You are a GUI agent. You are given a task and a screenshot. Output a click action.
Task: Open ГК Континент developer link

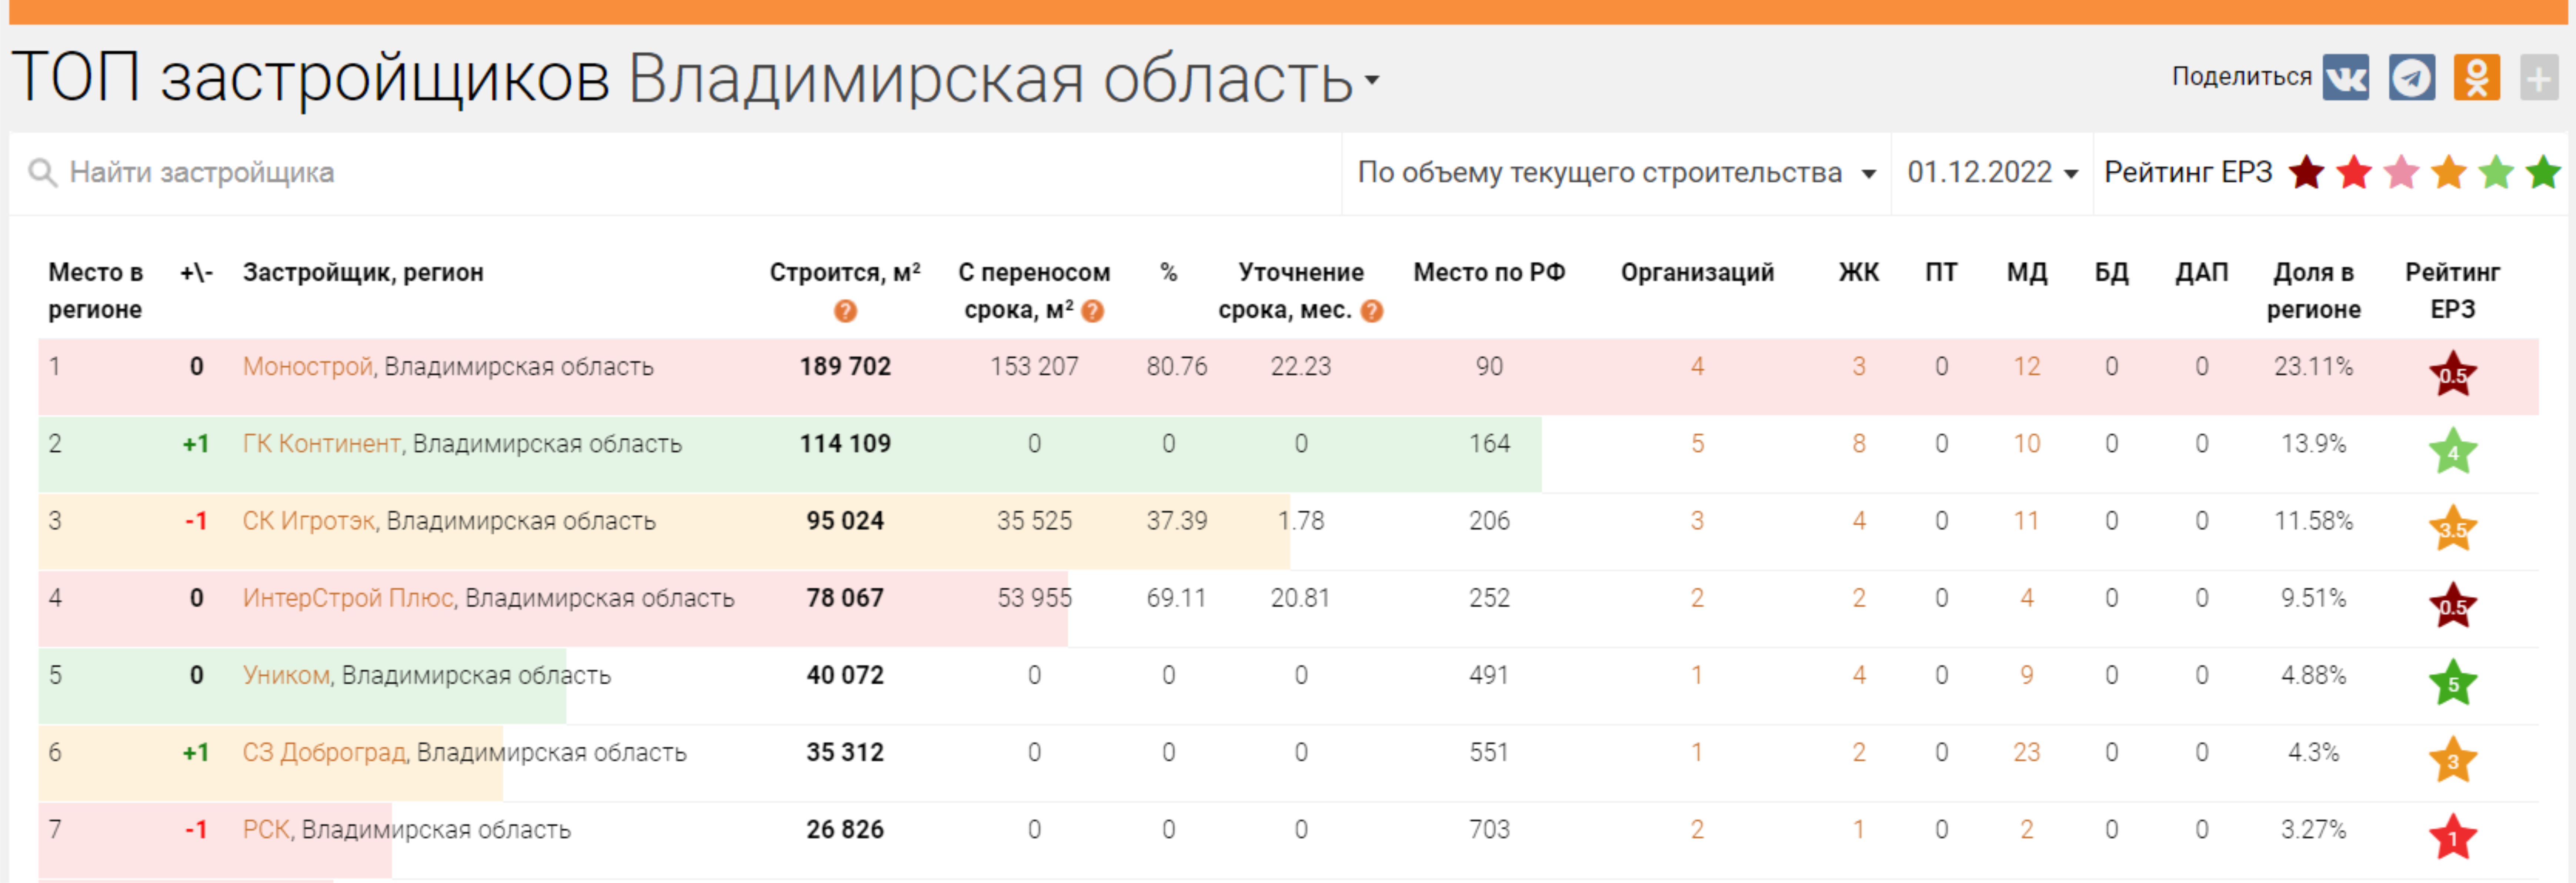click(x=321, y=444)
